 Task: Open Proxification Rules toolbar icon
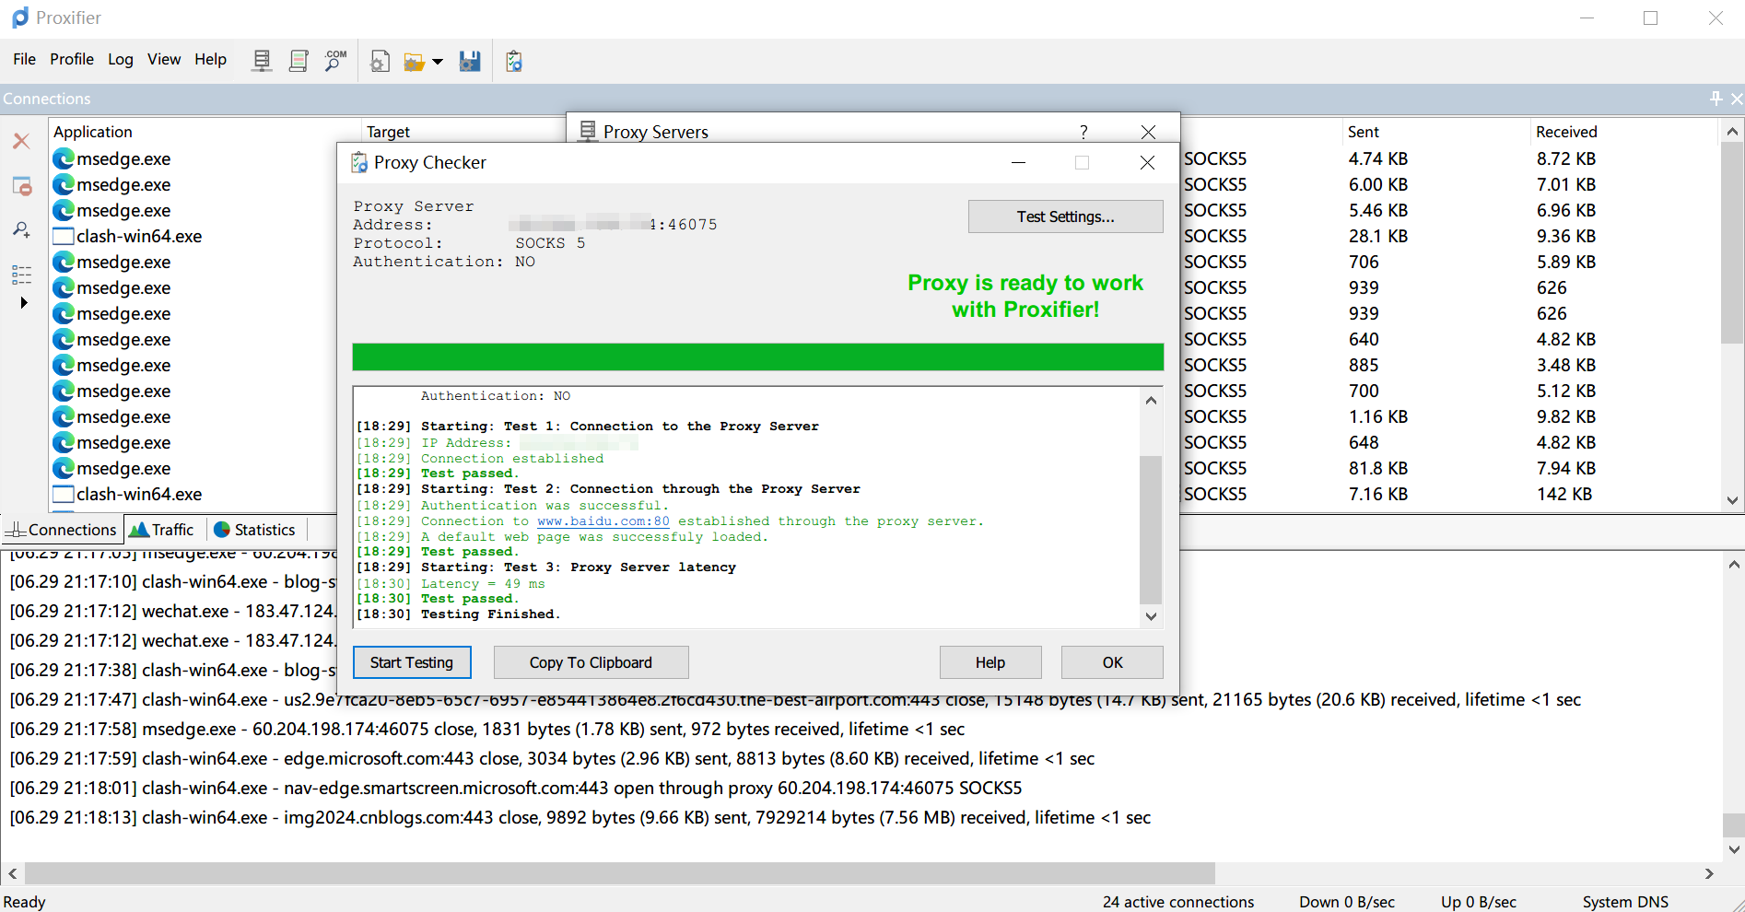pos(298,61)
